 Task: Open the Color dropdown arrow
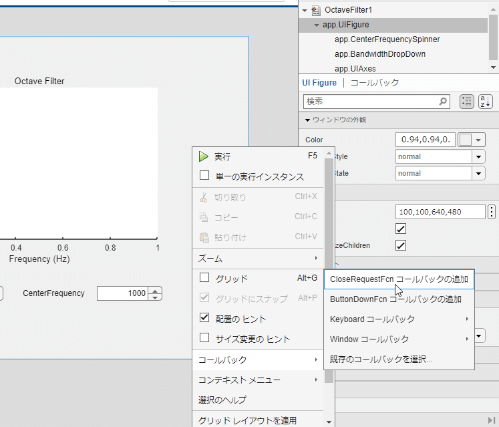478,140
